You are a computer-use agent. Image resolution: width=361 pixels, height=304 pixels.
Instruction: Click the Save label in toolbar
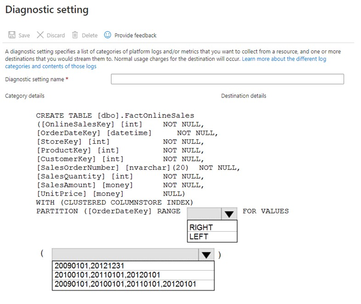(24, 35)
